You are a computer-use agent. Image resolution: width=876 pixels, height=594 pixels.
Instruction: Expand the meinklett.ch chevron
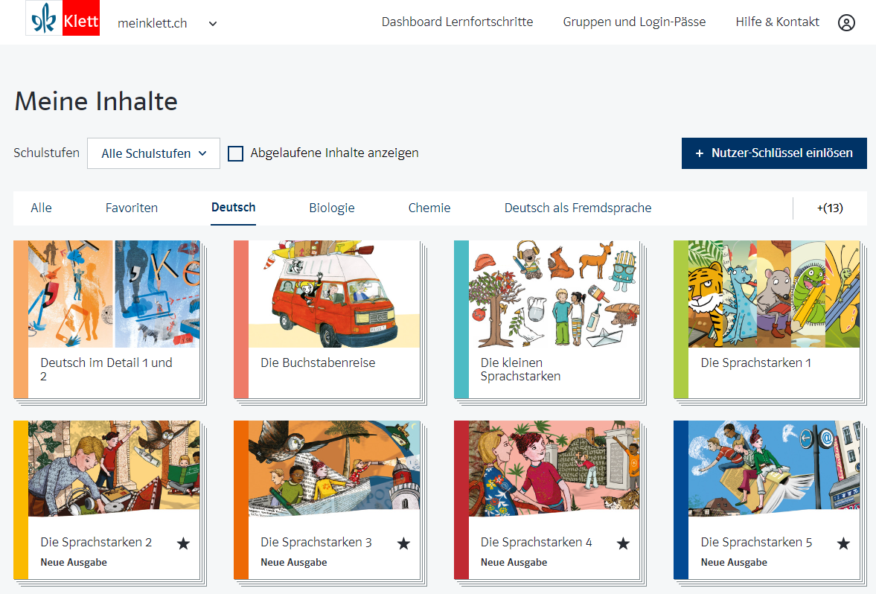point(212,23)
